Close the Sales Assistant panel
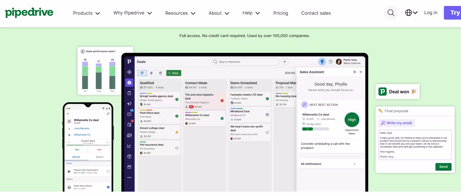 tap(361, 72)
